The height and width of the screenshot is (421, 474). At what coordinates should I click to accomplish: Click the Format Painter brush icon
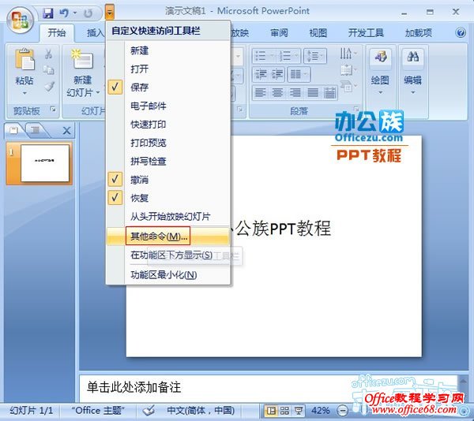coord(49,86)
